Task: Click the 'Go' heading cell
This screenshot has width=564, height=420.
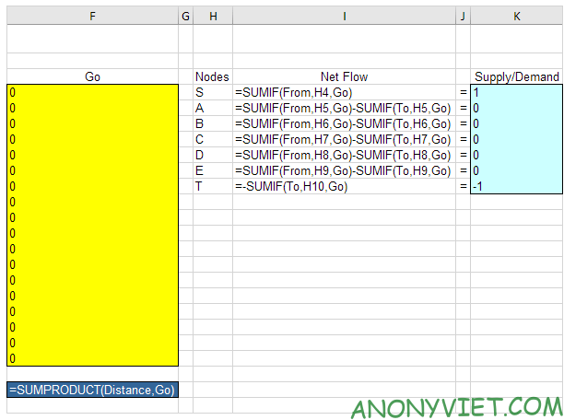Action: [92, 77]
